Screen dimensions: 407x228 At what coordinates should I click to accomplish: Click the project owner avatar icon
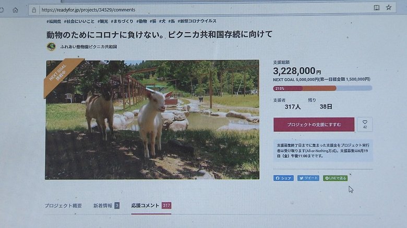(x=51, y=47)
